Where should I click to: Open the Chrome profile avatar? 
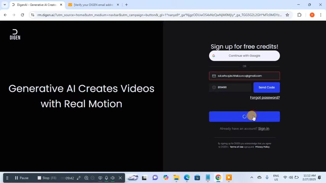(312, 15)
